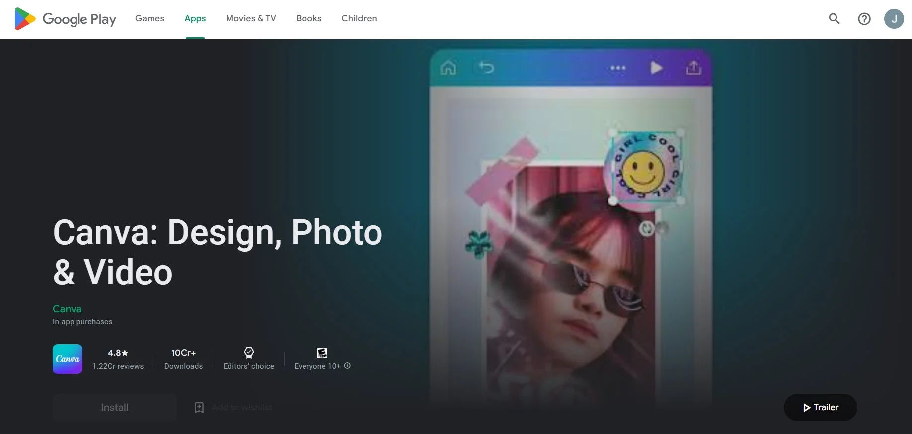Viewport: 912px width, 434px height.
Task: Click the 1.22Cr reviews text
Action: (x=118, y=366)
